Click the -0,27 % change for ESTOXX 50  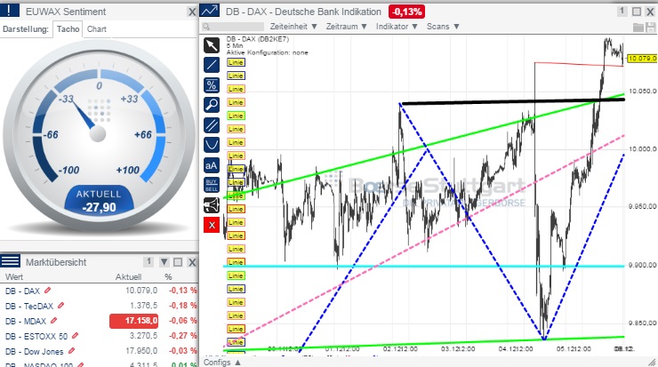183,336
